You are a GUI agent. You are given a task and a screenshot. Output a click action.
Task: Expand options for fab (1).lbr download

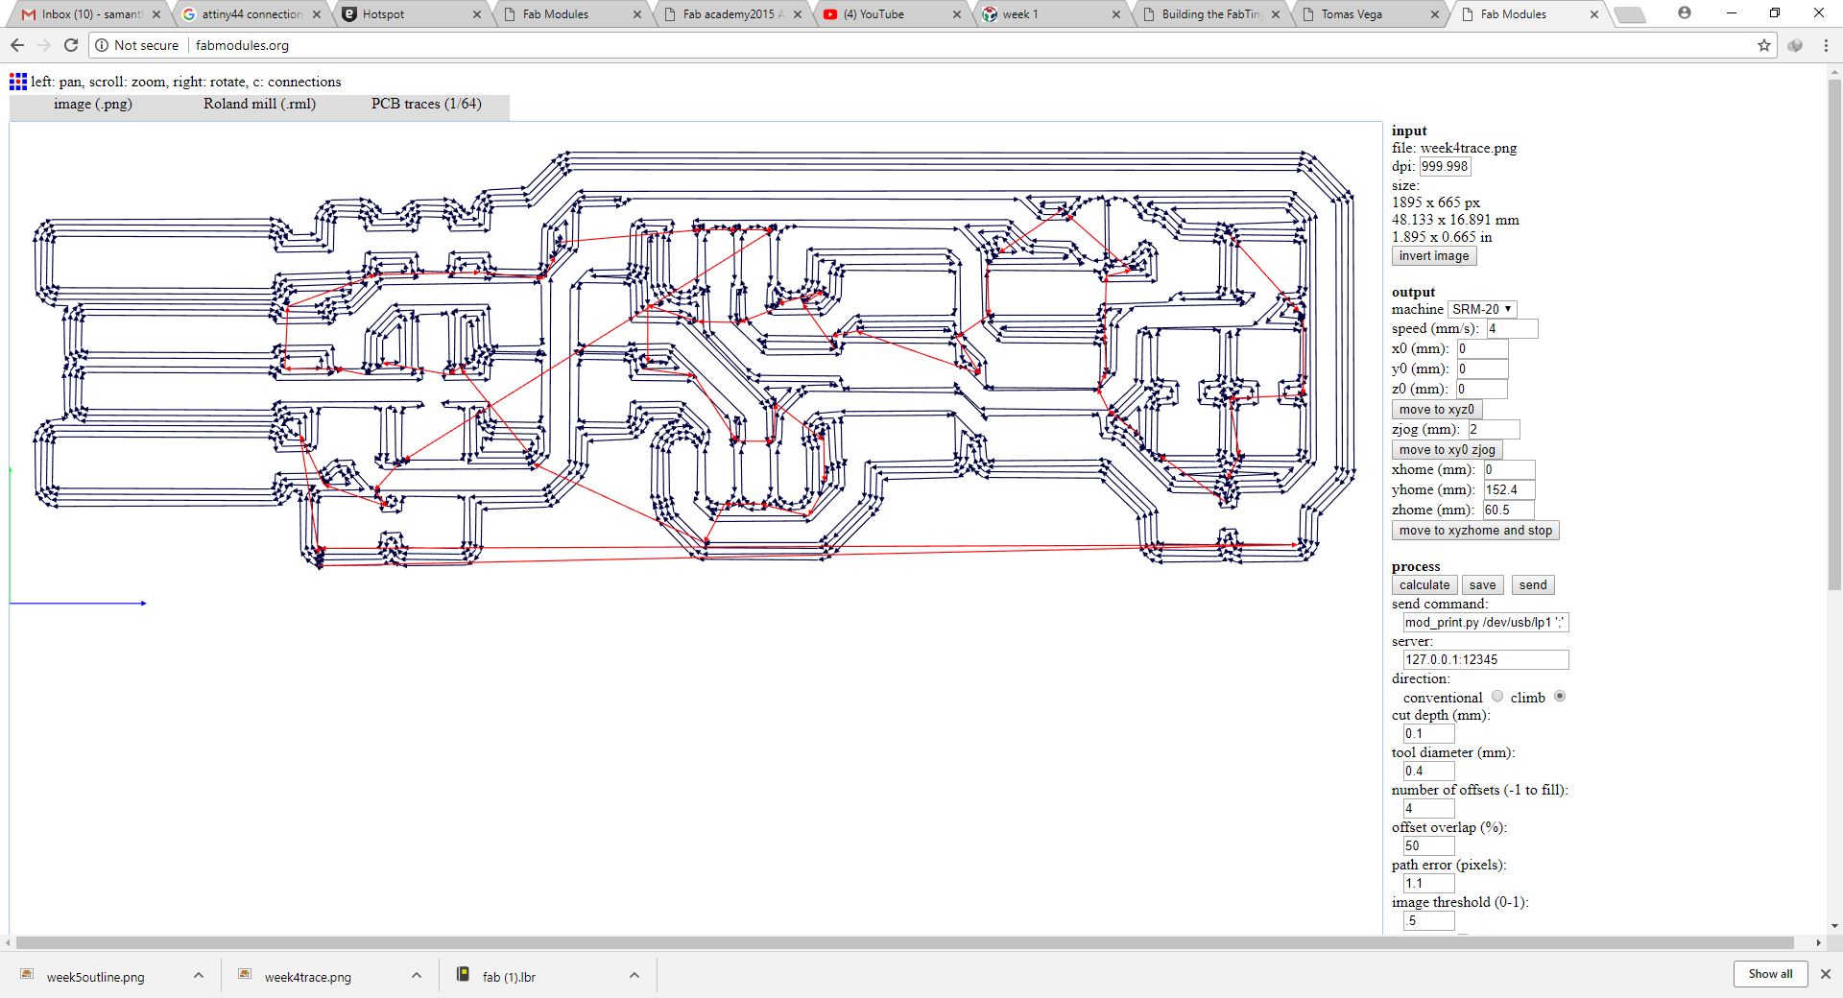click(634, 975)
